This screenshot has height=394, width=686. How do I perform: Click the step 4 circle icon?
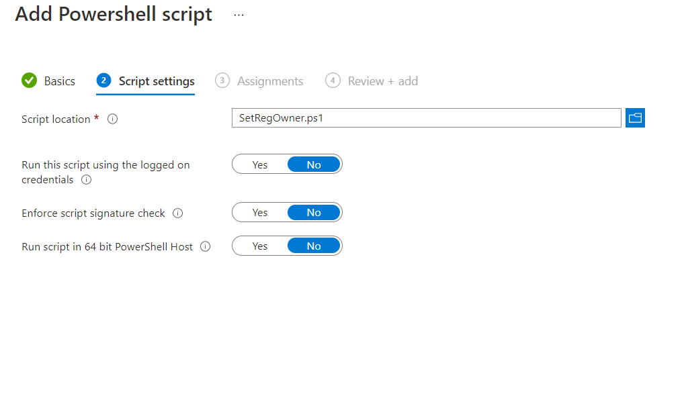pyautogui.click(x=333, y=81)
